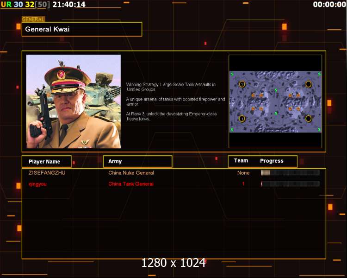This screenshot has width=347, height=278.
Task: Select the empty start position beside marker 1
Action: click(x=308, y=119)
